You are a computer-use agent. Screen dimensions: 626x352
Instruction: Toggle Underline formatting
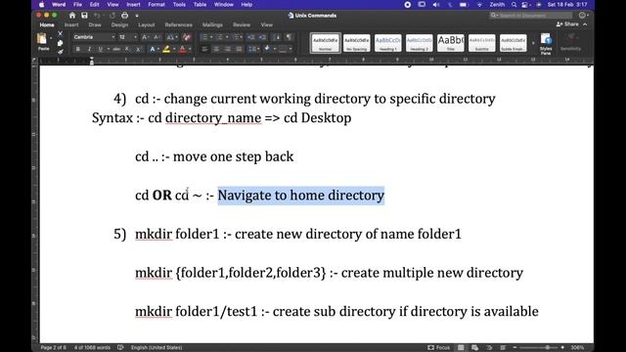pyautogui.click(x=100, y=49)
